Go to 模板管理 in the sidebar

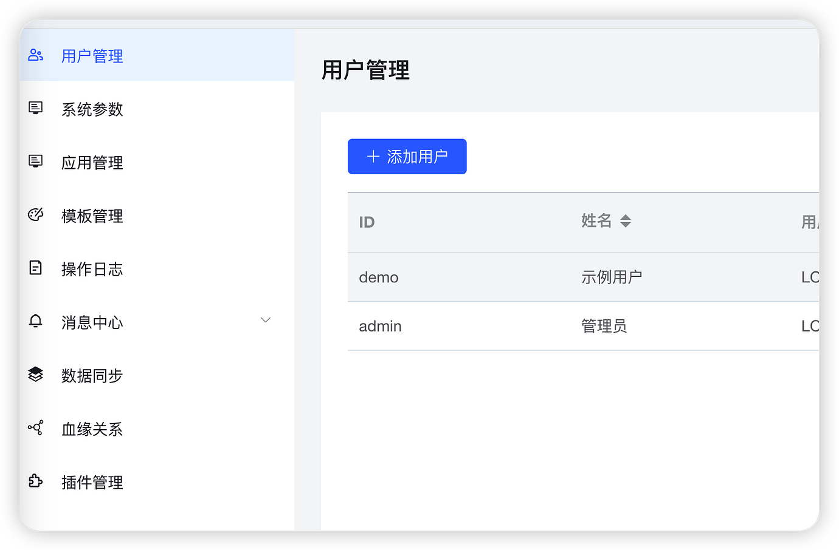tap(92, 216)
